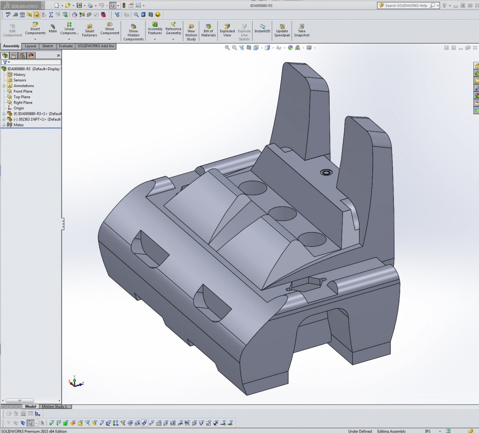Screen dimensions: 479x433
Task: Open Bill of Materials
Action: point(208,30)
